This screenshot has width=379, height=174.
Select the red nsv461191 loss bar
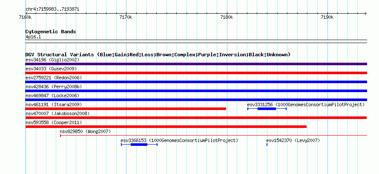pyautogui.click(x=126, y=109)
